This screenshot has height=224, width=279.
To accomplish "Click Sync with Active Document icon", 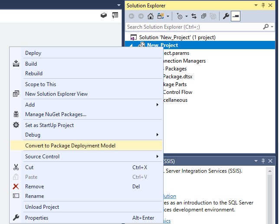I will [x=194, y=17].
